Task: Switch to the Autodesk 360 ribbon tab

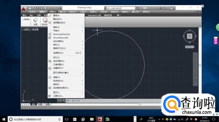Action: point(94,15)
